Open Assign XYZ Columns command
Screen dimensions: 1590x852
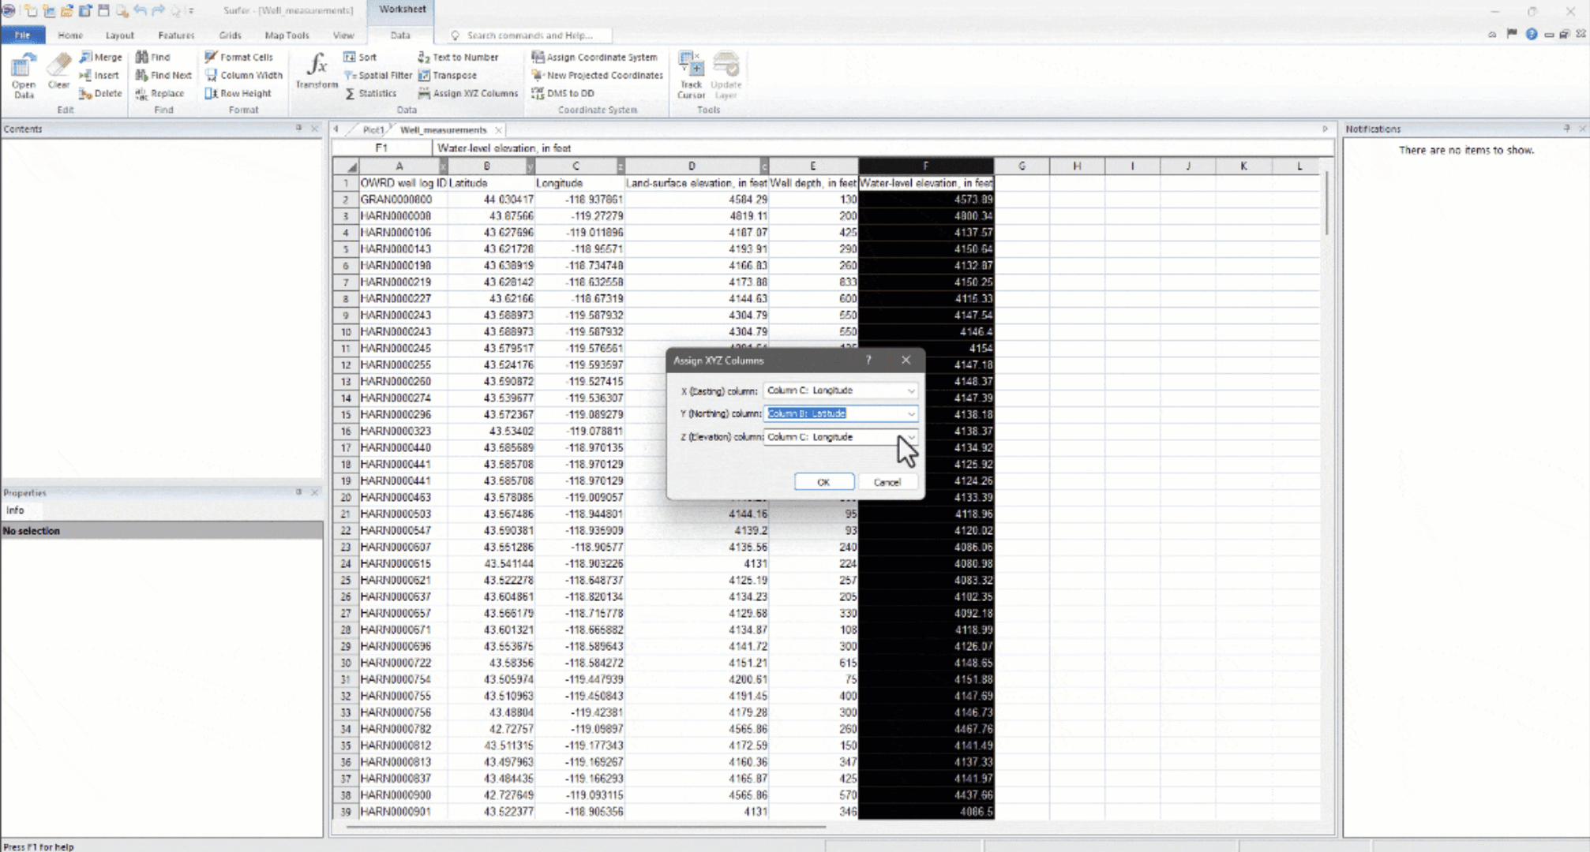pos(467,93)
